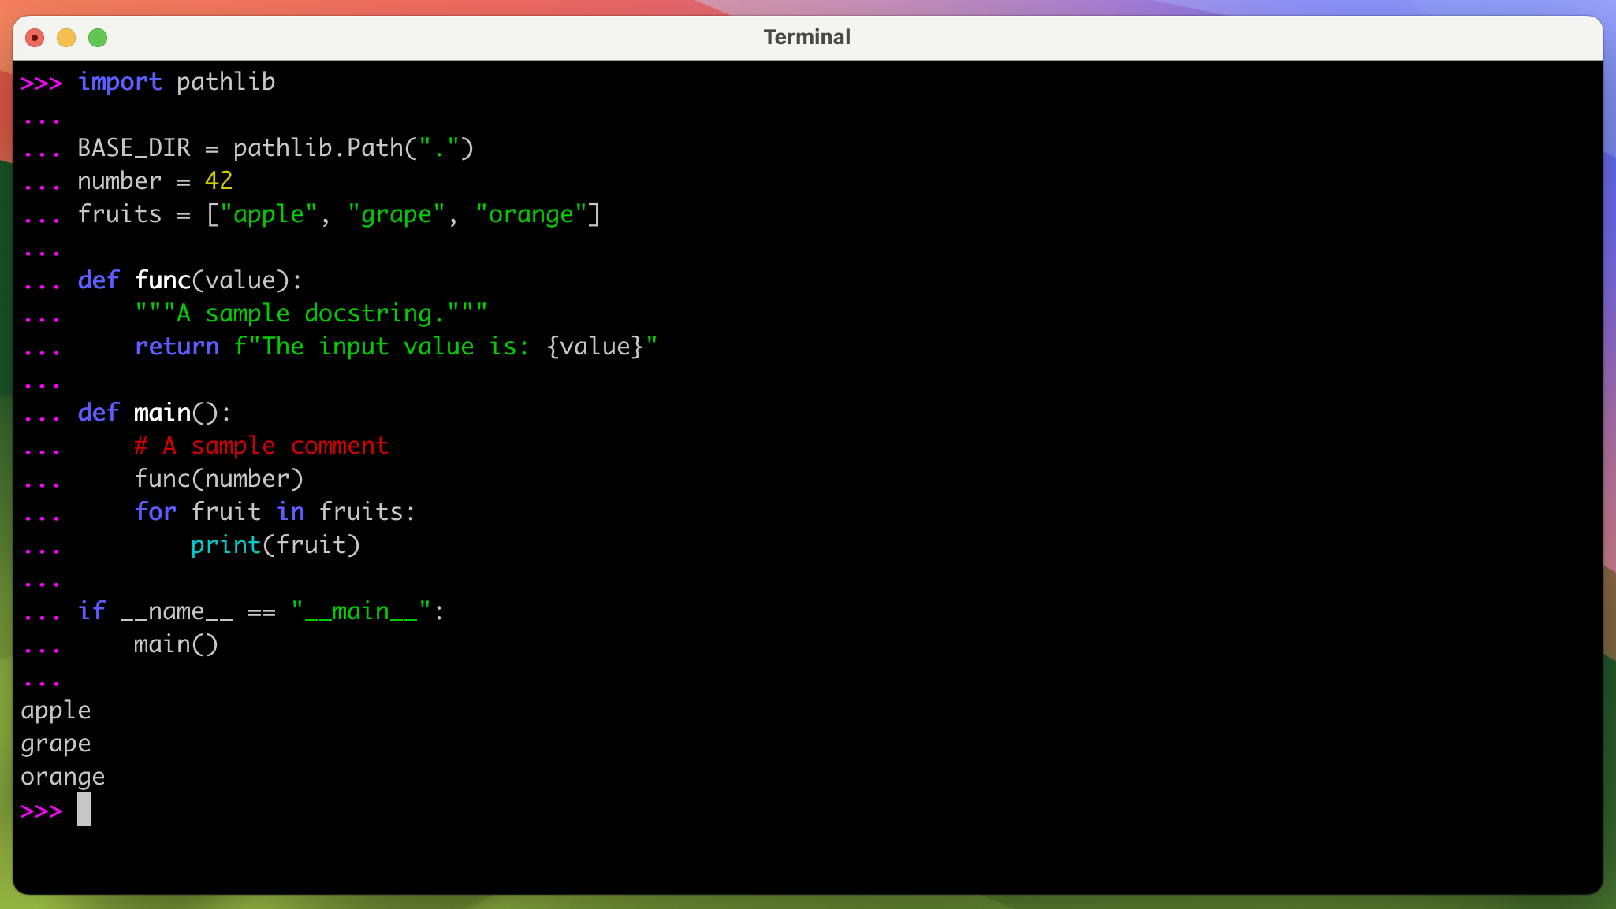This screenshot has height=909, width=1616.
Task: Click the def keyword before main
Action: pyautogui.click(x=98, y=412)
